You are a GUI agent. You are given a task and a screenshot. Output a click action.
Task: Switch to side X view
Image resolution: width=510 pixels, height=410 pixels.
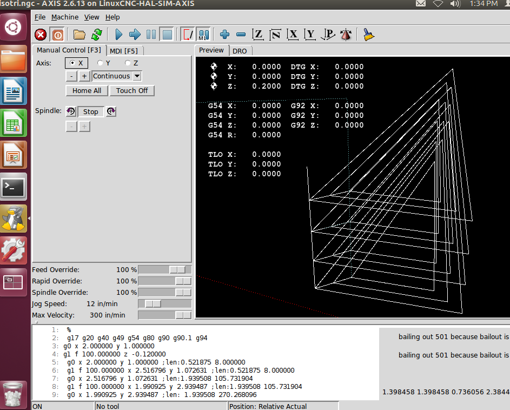[x=293, y=35]
